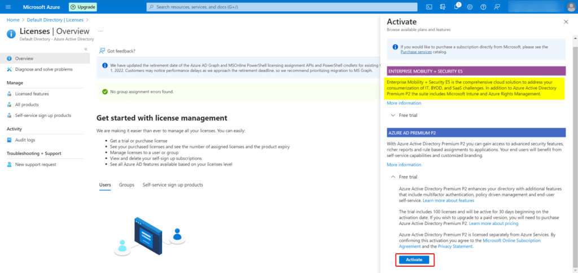Click the All products icon

[9, 104]
